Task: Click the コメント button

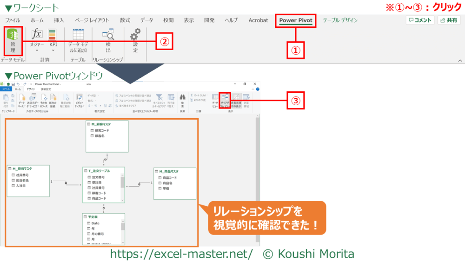Action: [x=420, y=20]
